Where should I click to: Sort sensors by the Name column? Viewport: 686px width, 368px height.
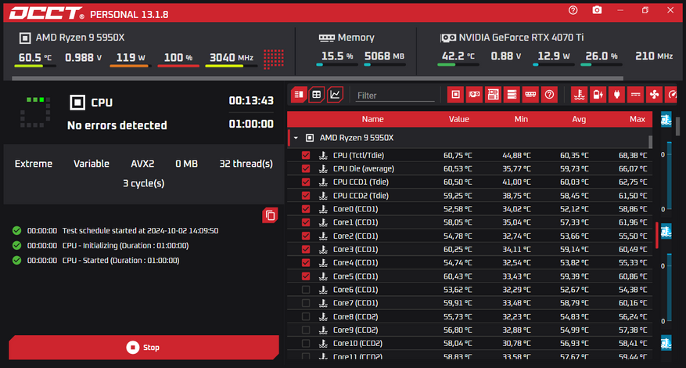click(372, 119)
